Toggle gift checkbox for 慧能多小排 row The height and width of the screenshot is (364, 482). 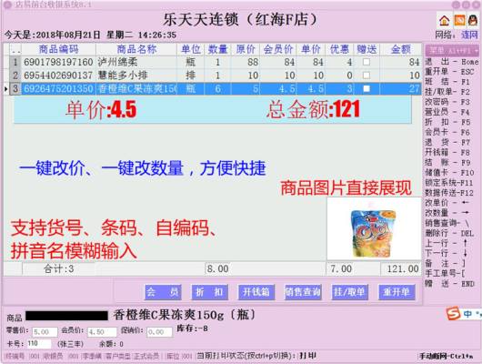tap(367, 76)
